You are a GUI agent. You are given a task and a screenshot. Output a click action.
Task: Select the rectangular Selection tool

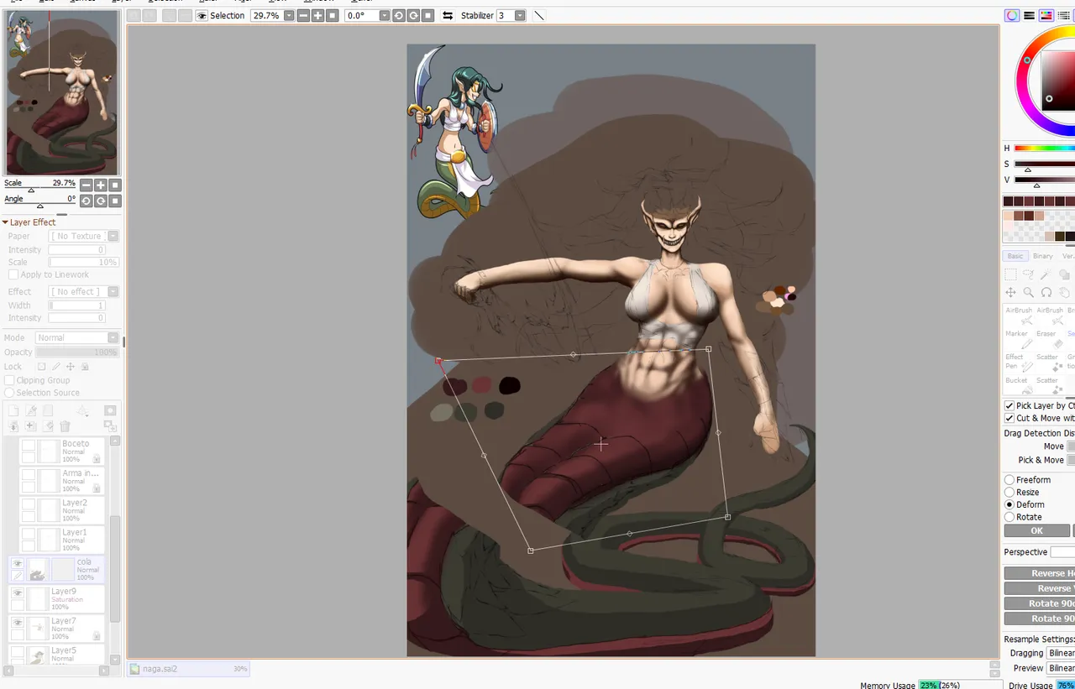[1010, 274]
